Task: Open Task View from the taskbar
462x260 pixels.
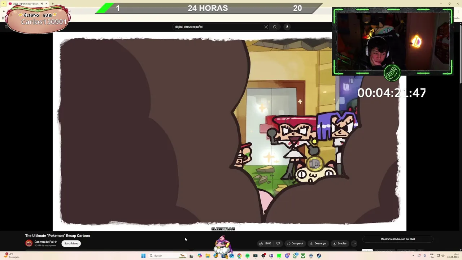Action: pos(191,256)
